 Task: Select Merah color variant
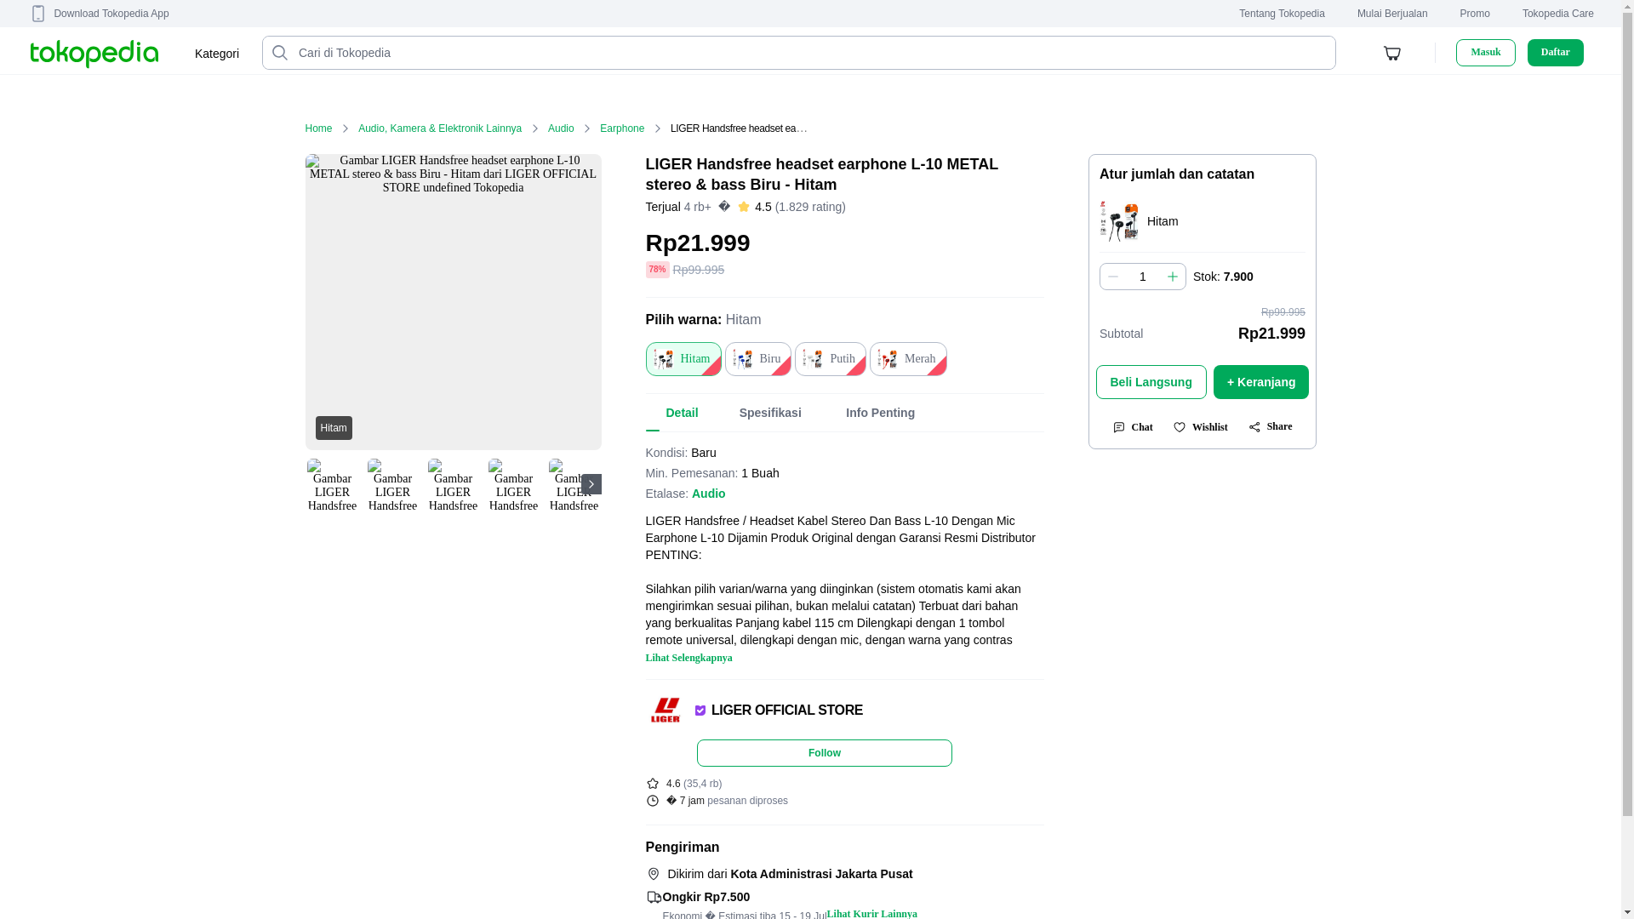tap(908, 359)
